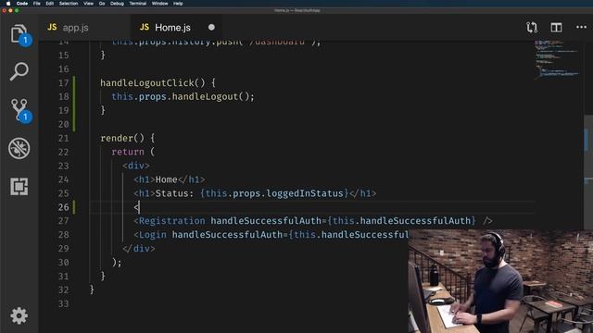Open the File menu
This screenshot has width=593, height=333.
point(37,4)
